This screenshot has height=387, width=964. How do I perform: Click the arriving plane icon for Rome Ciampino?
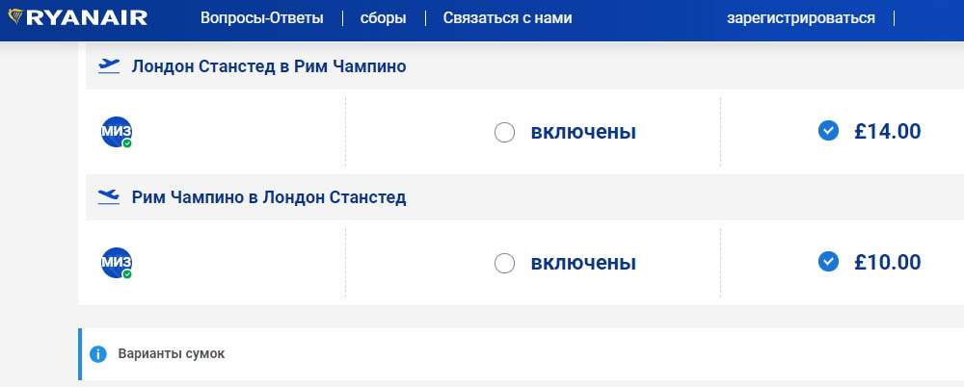(109, 196)
